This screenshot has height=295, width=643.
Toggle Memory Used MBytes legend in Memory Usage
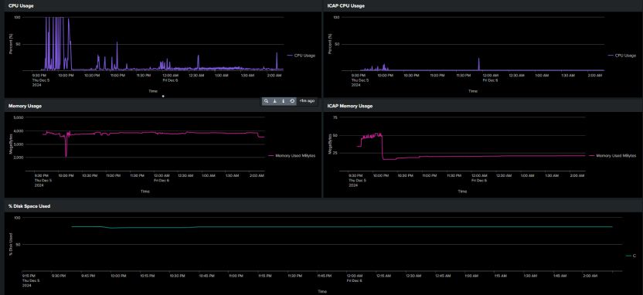[292, 156]
